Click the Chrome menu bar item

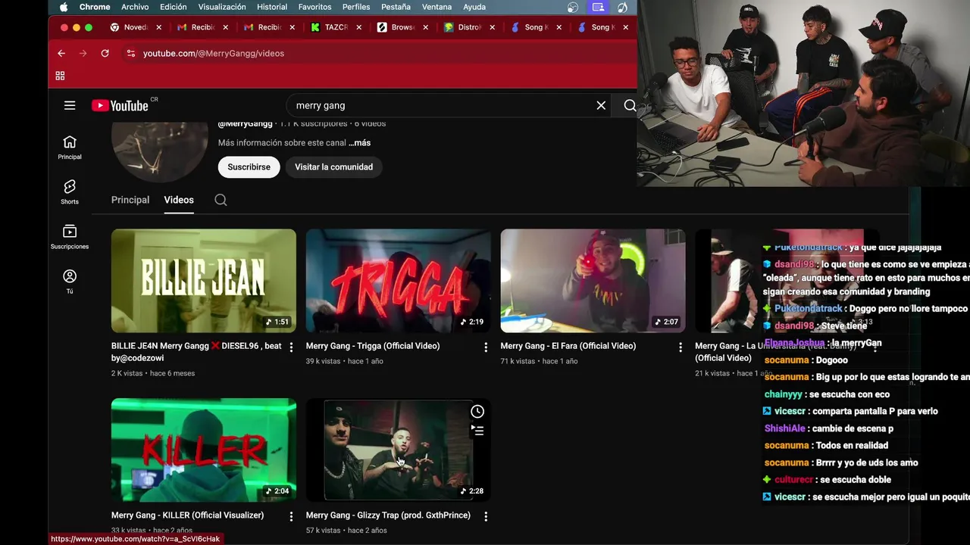click(95, 7)
